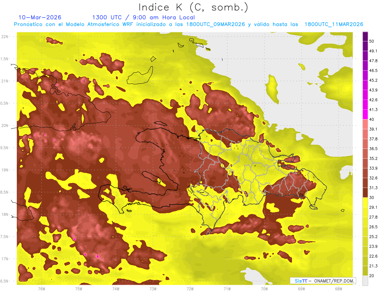Click the "72W" longitude axis label
The height and width of the screenshot is (293, 380).
point(190,289)
